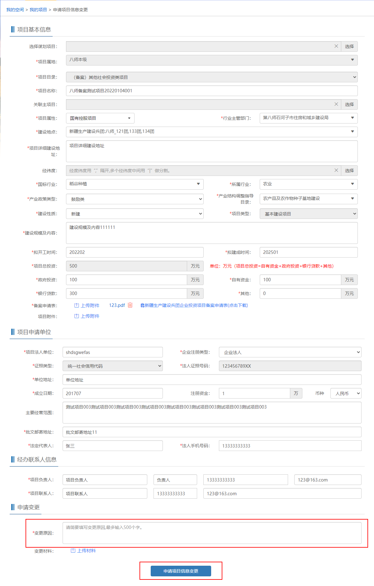
Task: Click upload icon for 备案申请表 attachment
Action: point(77,305)
